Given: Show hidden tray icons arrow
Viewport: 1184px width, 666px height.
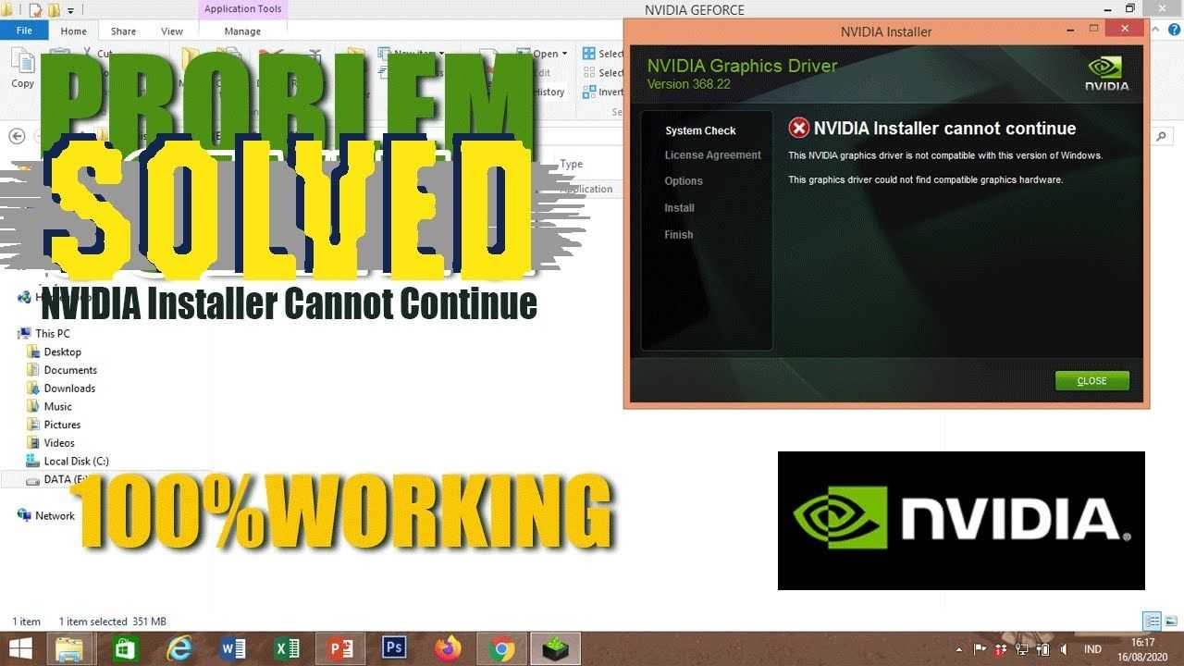Looking at the screenshot, I should [x=957, y=649].
